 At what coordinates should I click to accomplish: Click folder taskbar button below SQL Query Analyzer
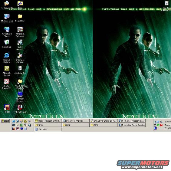click(x=76, y=125)
